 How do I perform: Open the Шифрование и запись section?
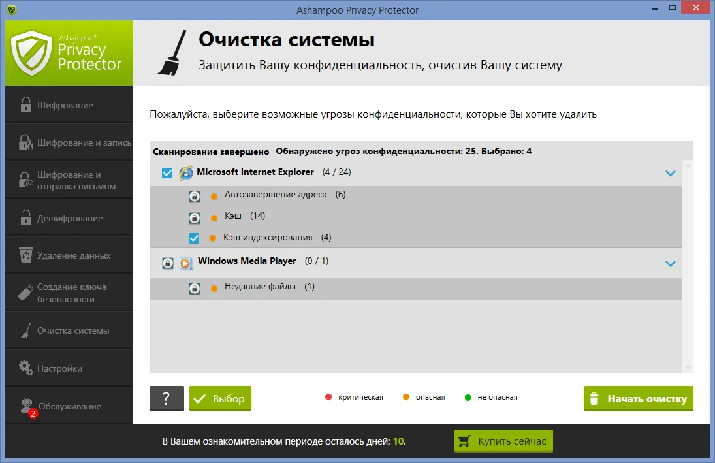pos(69,142)
